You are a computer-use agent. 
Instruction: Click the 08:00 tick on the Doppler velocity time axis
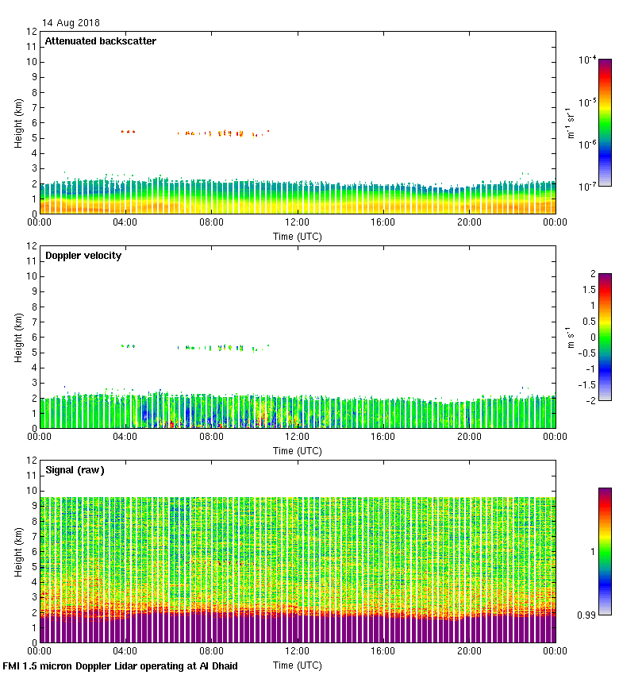[212, 438]
